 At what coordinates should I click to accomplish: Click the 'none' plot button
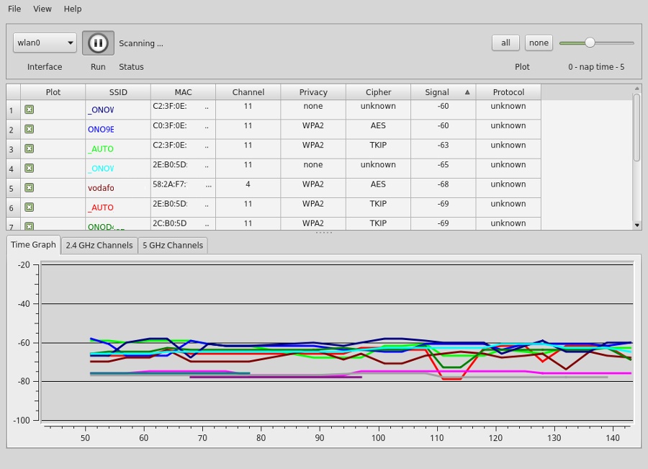pos(539,43)
